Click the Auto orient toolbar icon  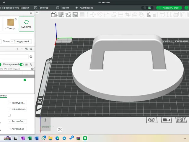(68, 14)
